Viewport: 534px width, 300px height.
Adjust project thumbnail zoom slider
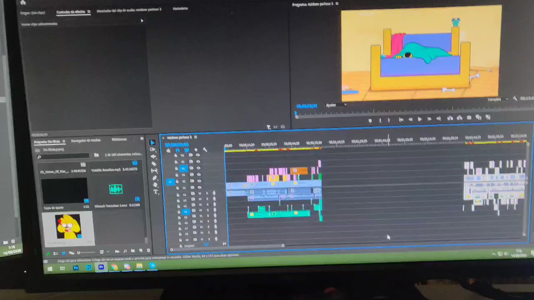coord(86,252)
